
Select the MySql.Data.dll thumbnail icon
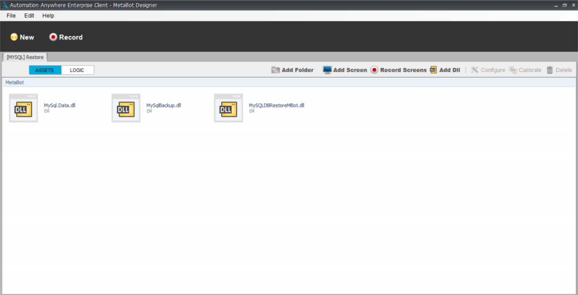click(24, 109)
